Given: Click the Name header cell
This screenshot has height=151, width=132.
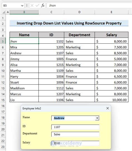Looking at the screenshot, I should (24, 35).
